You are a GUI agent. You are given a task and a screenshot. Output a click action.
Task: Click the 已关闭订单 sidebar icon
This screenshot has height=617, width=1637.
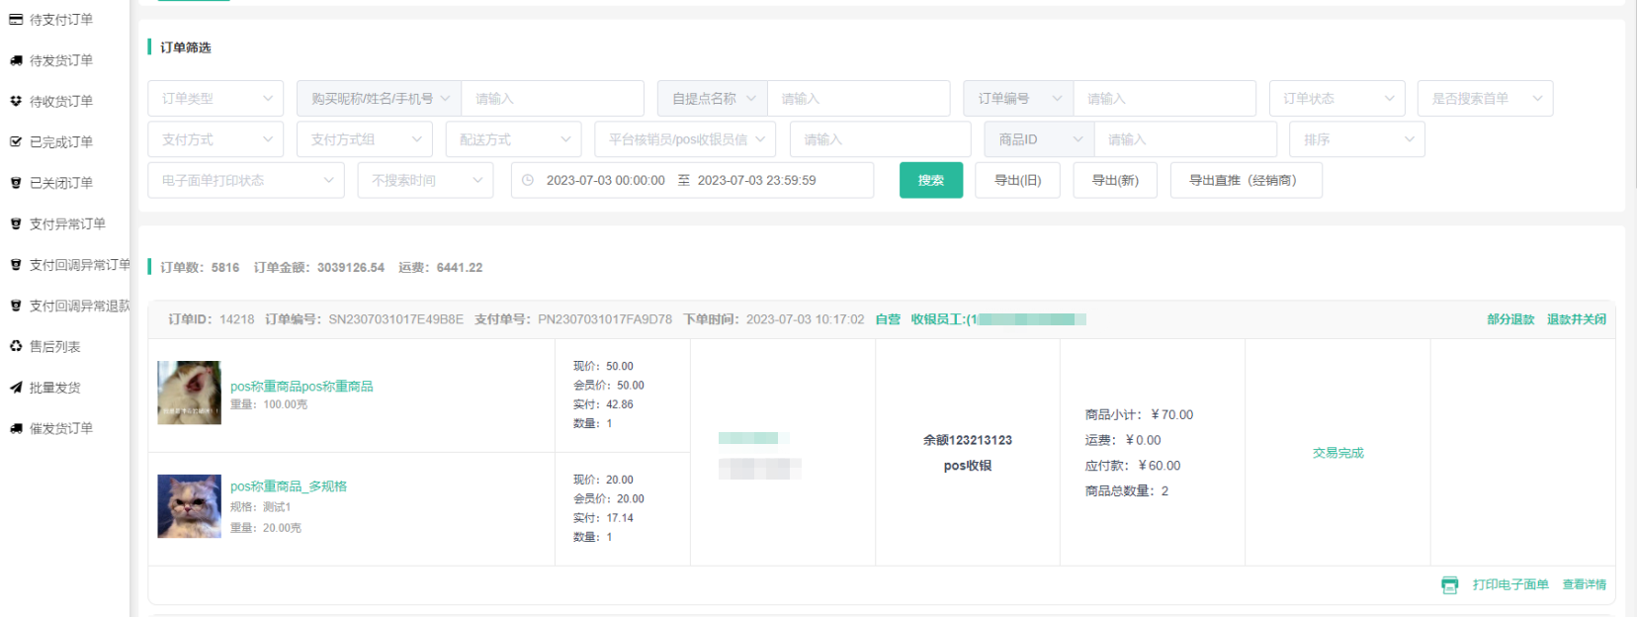click(x=16, y=183)
